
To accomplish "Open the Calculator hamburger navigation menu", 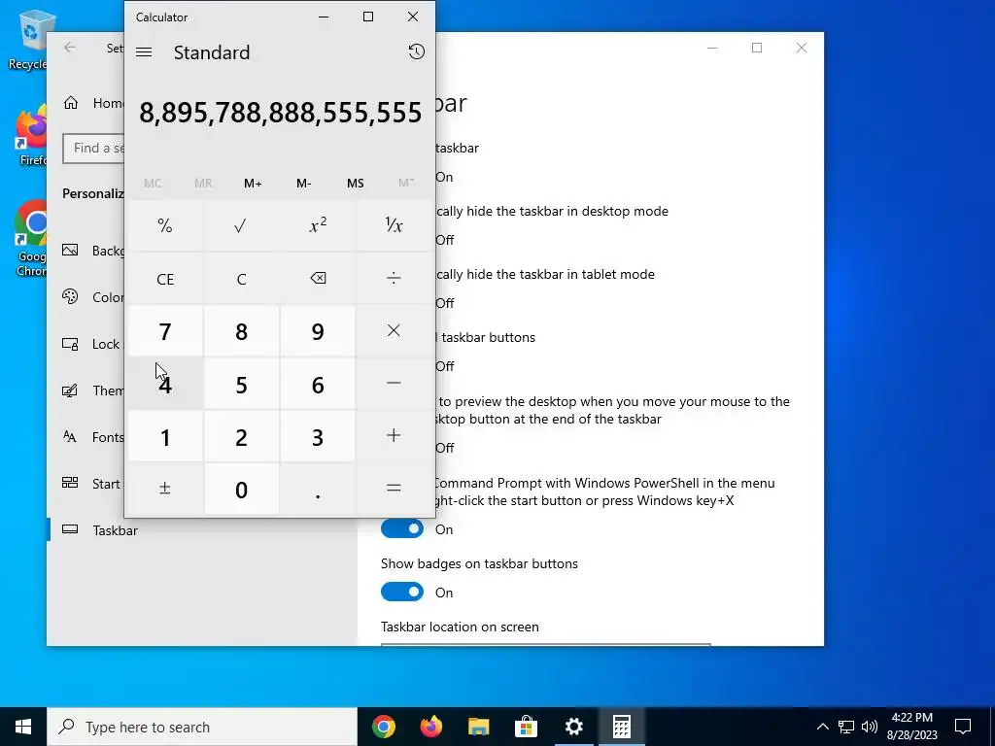I will [144, 52].
